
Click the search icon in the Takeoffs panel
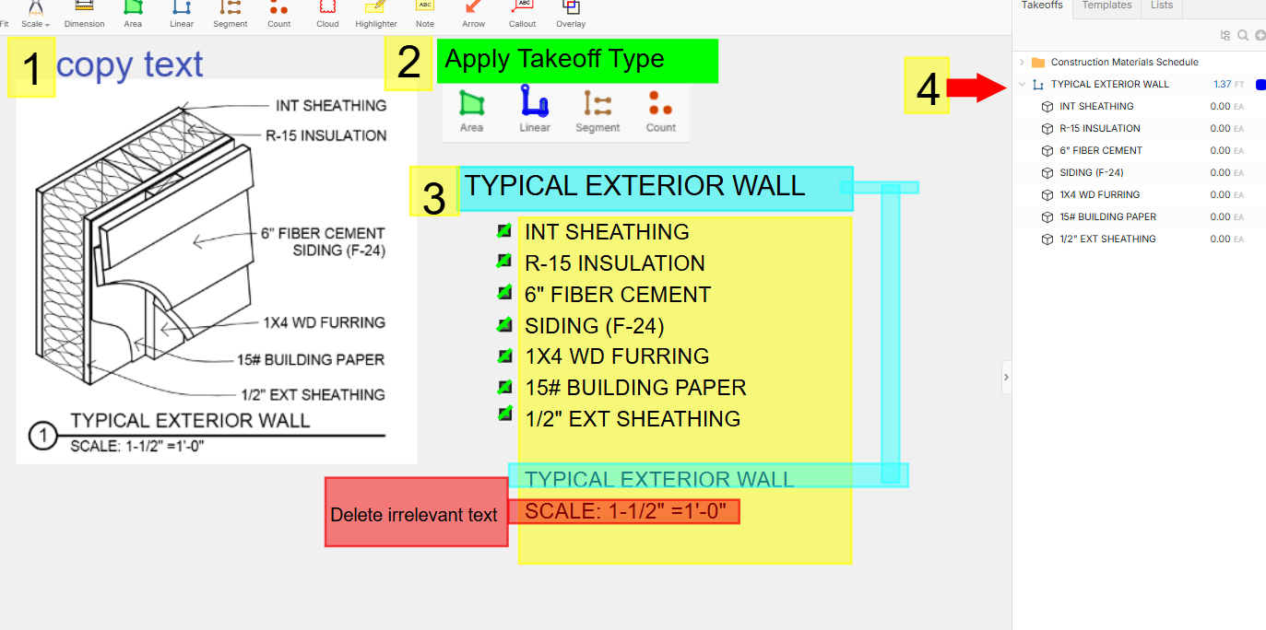(x=1243, y=36)
